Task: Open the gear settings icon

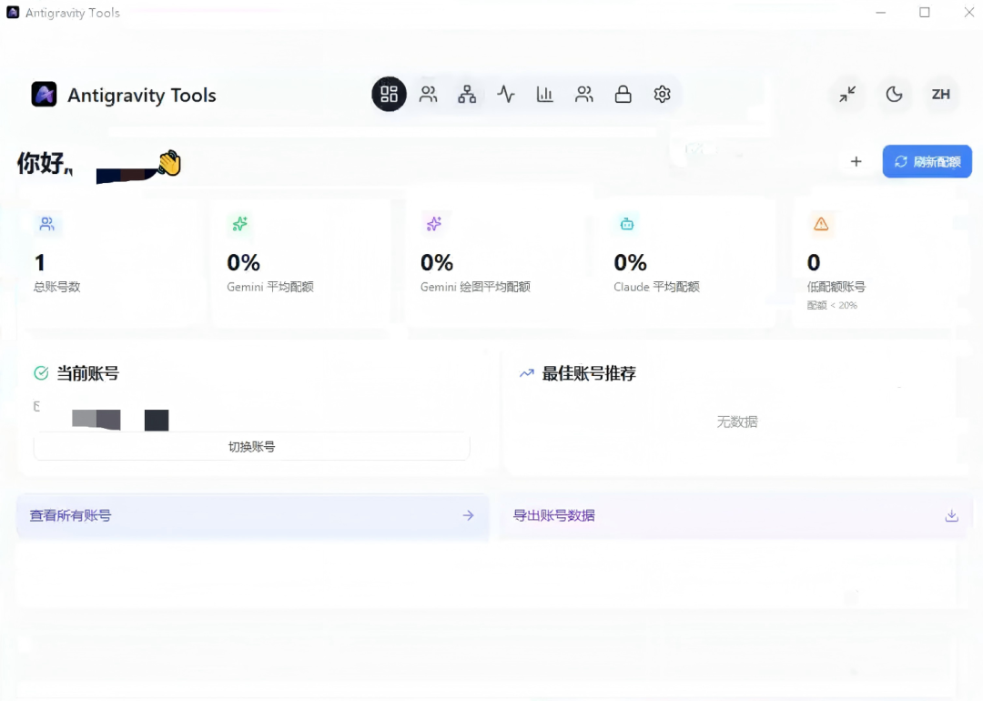Action: tap(663, 94)
